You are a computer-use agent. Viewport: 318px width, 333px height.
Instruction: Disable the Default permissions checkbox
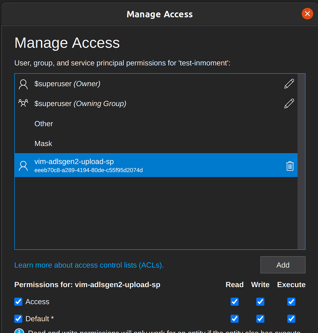coord(18,319)
